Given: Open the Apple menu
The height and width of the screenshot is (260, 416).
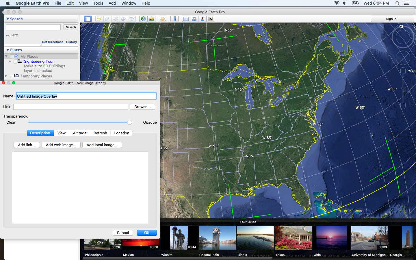Looking at the screenshot, I should coord(8,3).
